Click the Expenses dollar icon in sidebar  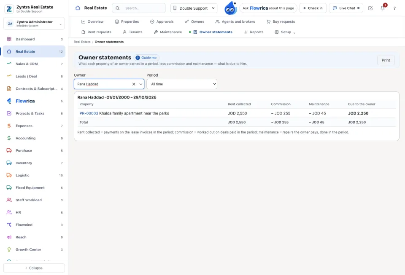point(9,126)
